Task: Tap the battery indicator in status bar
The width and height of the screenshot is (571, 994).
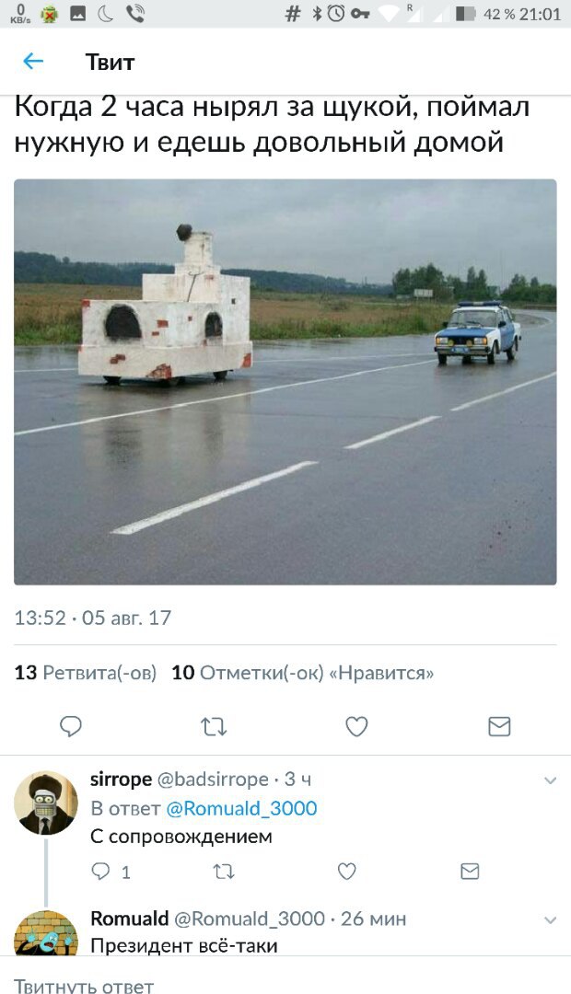Action: (466, 13)
